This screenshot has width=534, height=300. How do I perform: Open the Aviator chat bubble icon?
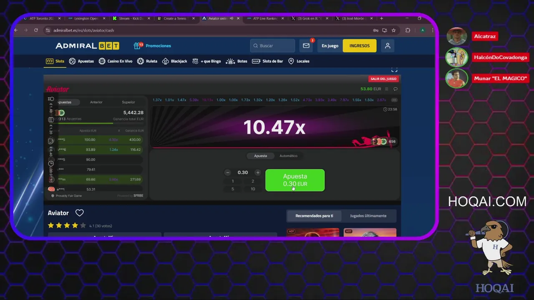point(395,89)
